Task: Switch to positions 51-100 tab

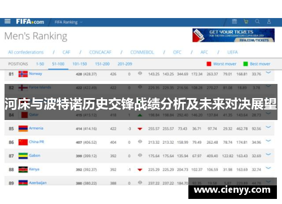Action: pos(58,64)
